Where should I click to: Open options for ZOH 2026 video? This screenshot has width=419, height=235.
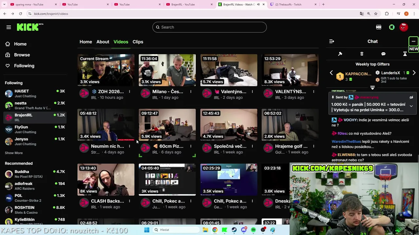[129, 92]
